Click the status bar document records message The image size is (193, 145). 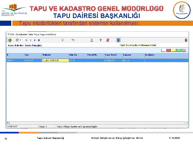[x=77, y=126]
